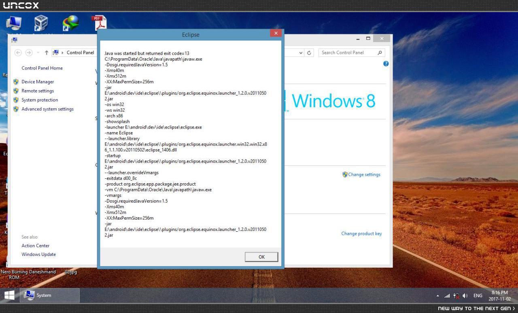
Task: Open Remote settings link
Action: point(38,91)
